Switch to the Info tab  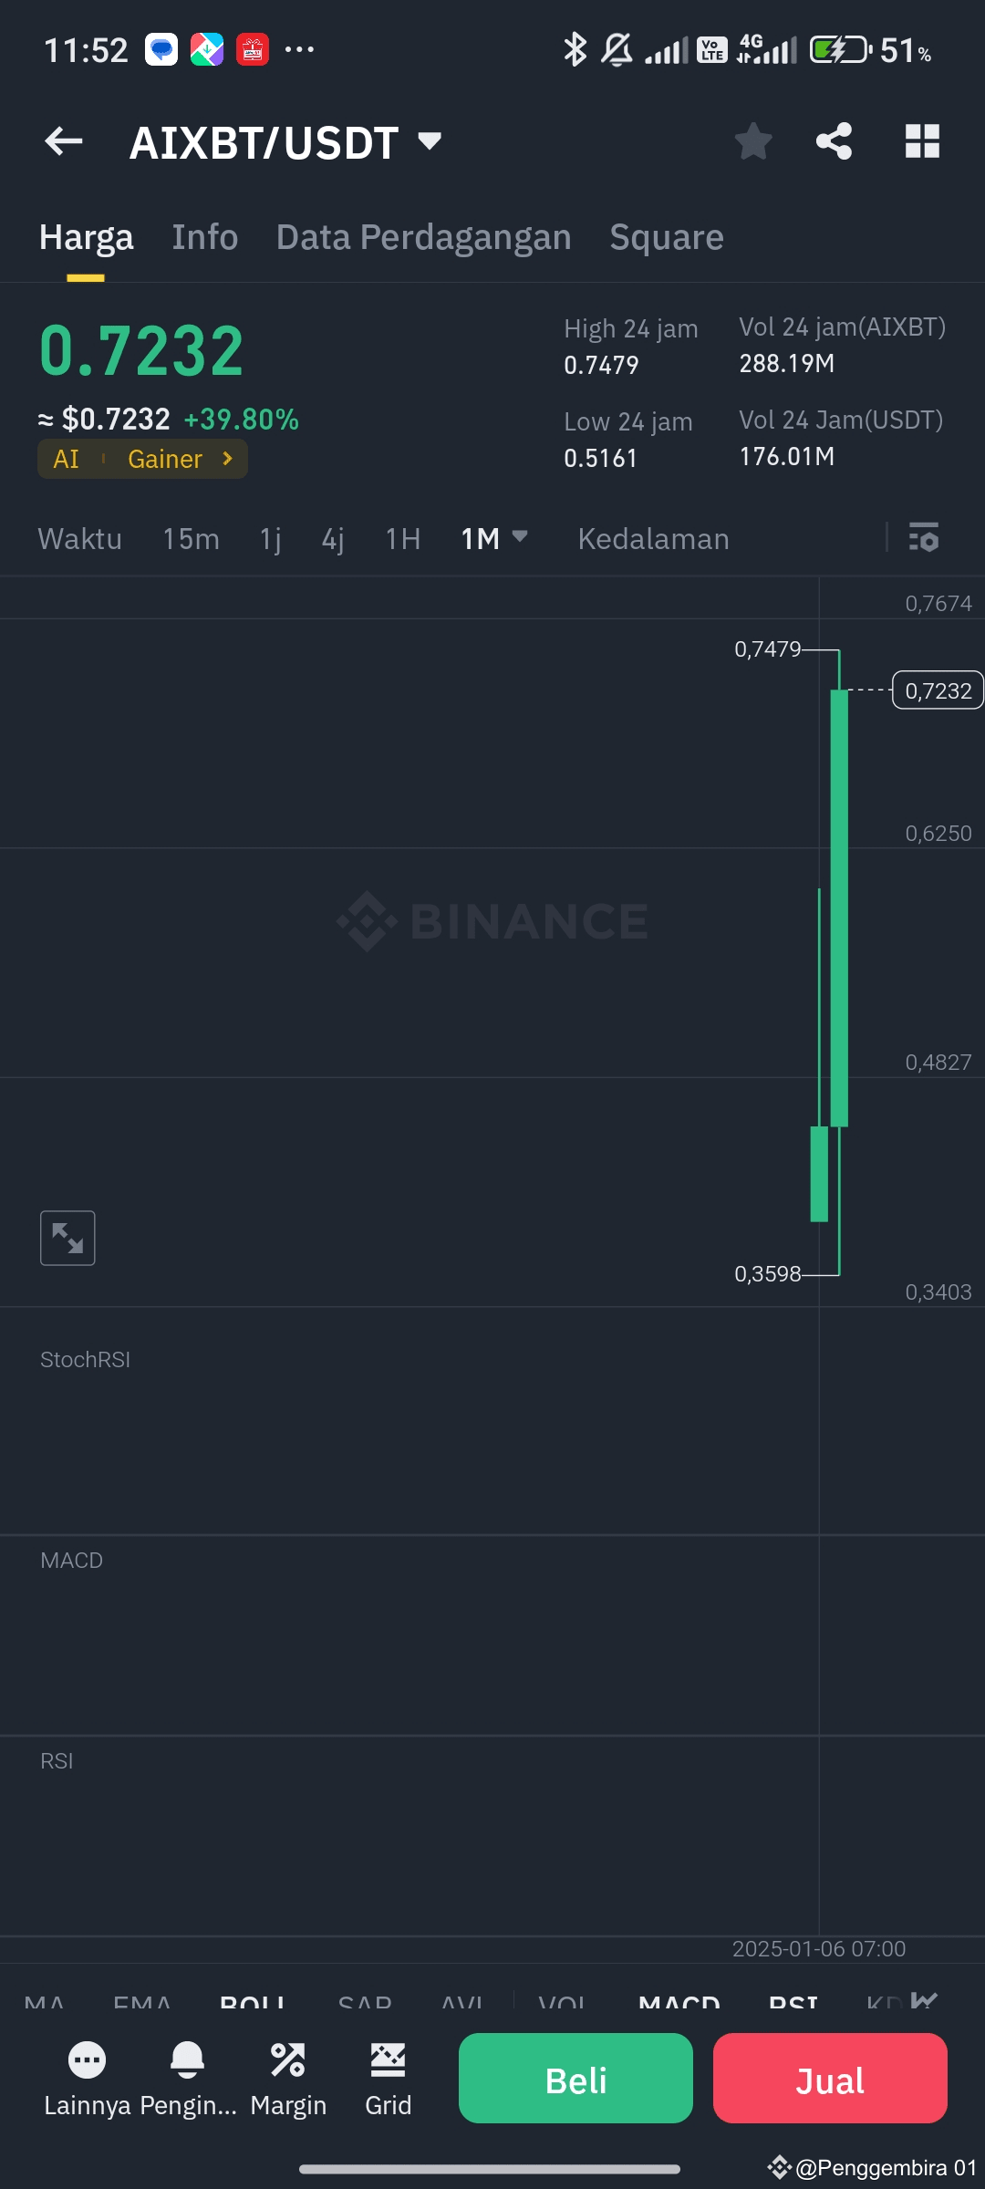pos(205,237)
